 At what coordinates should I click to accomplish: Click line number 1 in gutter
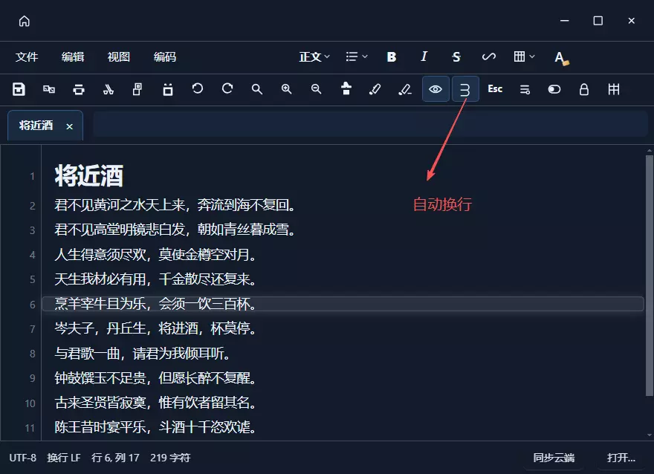pos(32,176)
